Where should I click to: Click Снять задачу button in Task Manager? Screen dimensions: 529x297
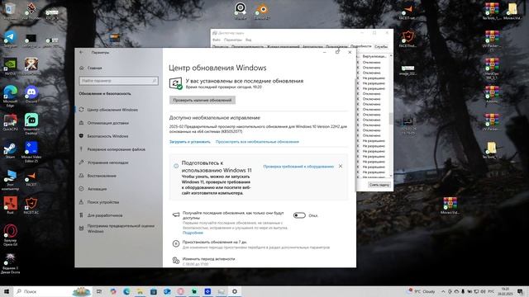click(379, 185)
